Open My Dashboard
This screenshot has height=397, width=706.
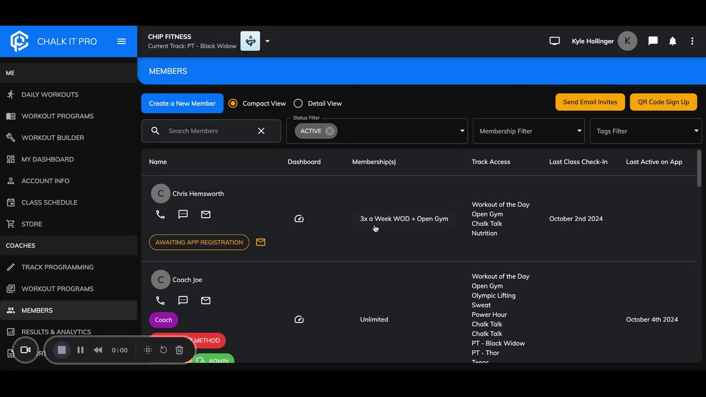[x=68, y=159]
